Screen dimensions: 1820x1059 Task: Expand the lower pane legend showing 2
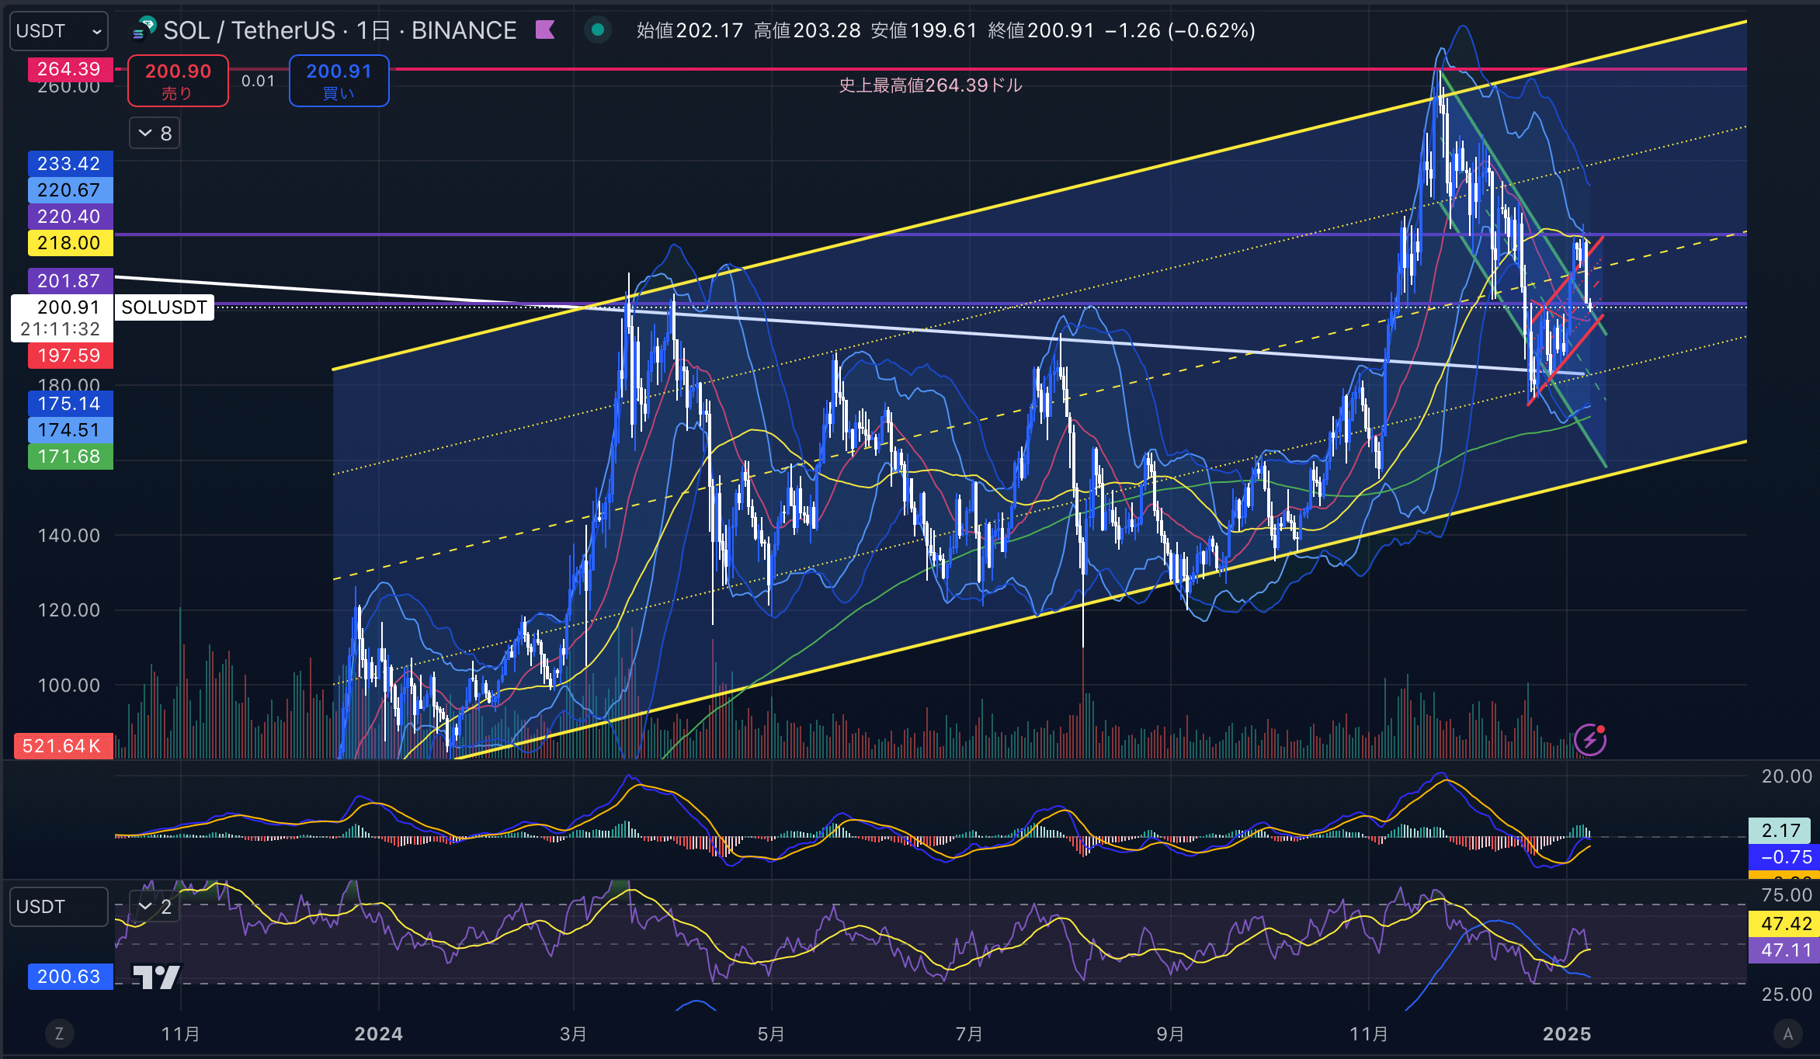coord(155,907)
